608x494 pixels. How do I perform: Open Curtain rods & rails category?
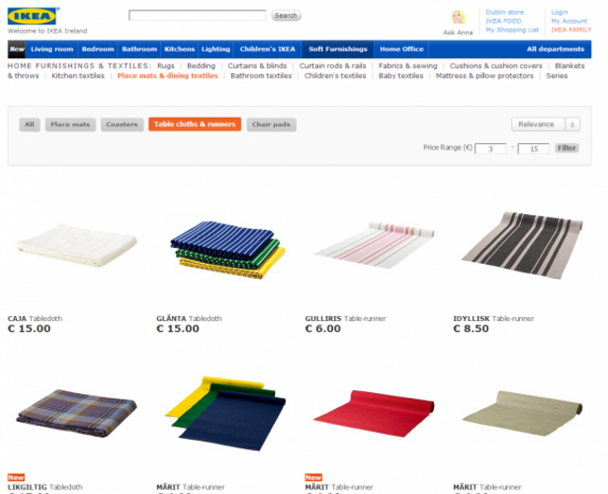[x=333, y=65]
